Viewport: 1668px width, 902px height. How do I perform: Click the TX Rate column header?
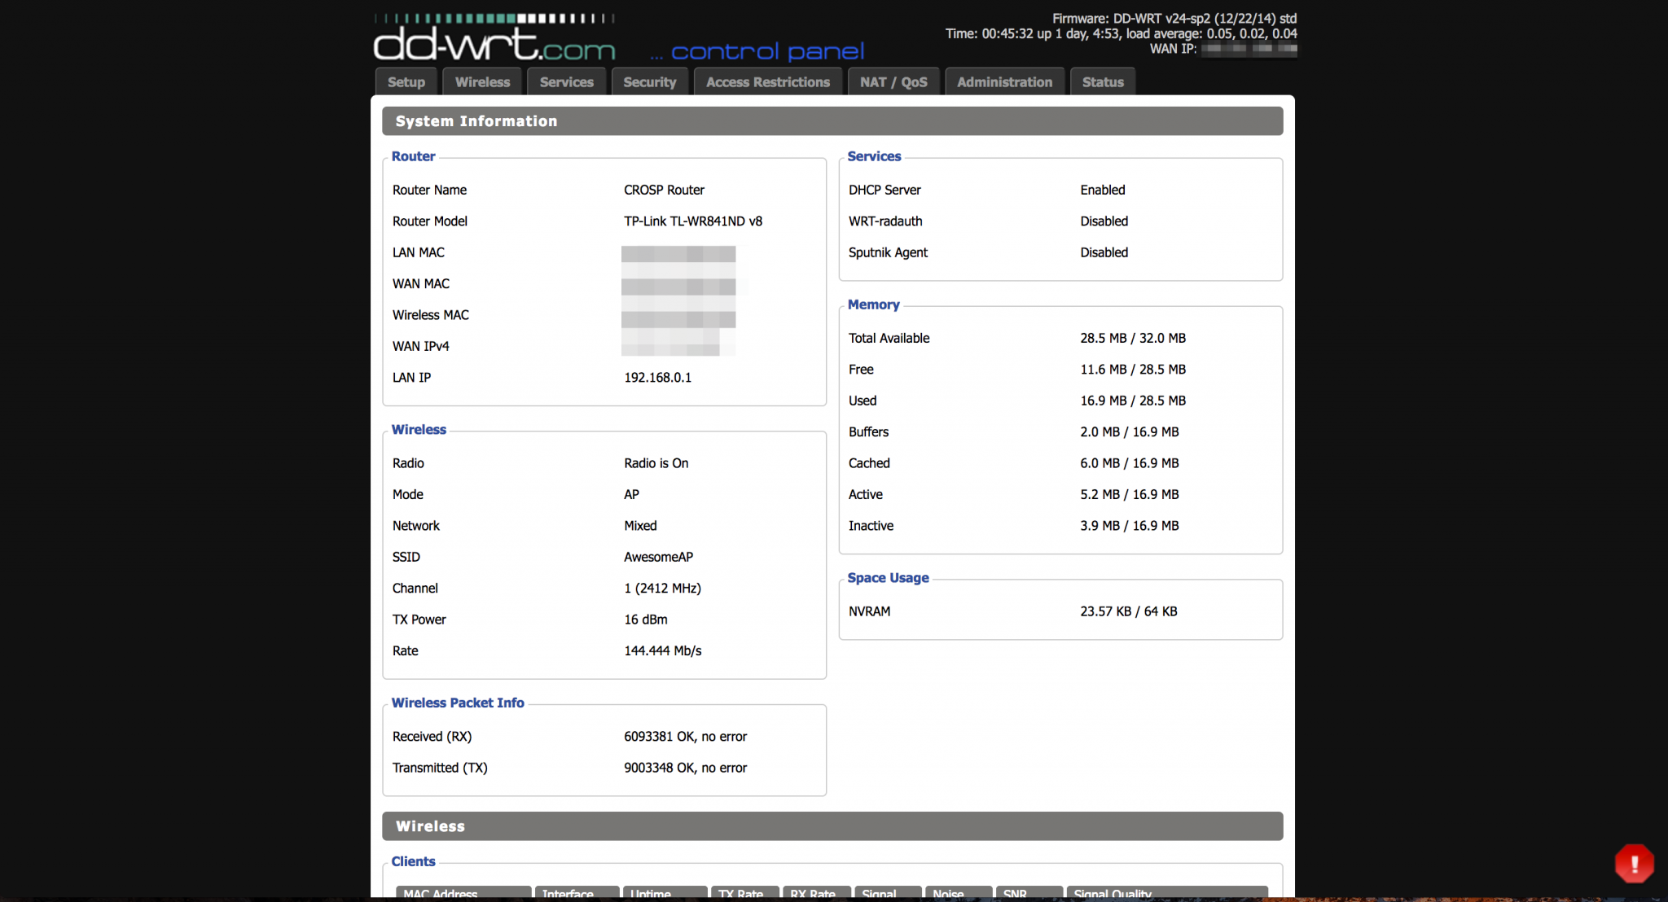pos(744,893)
